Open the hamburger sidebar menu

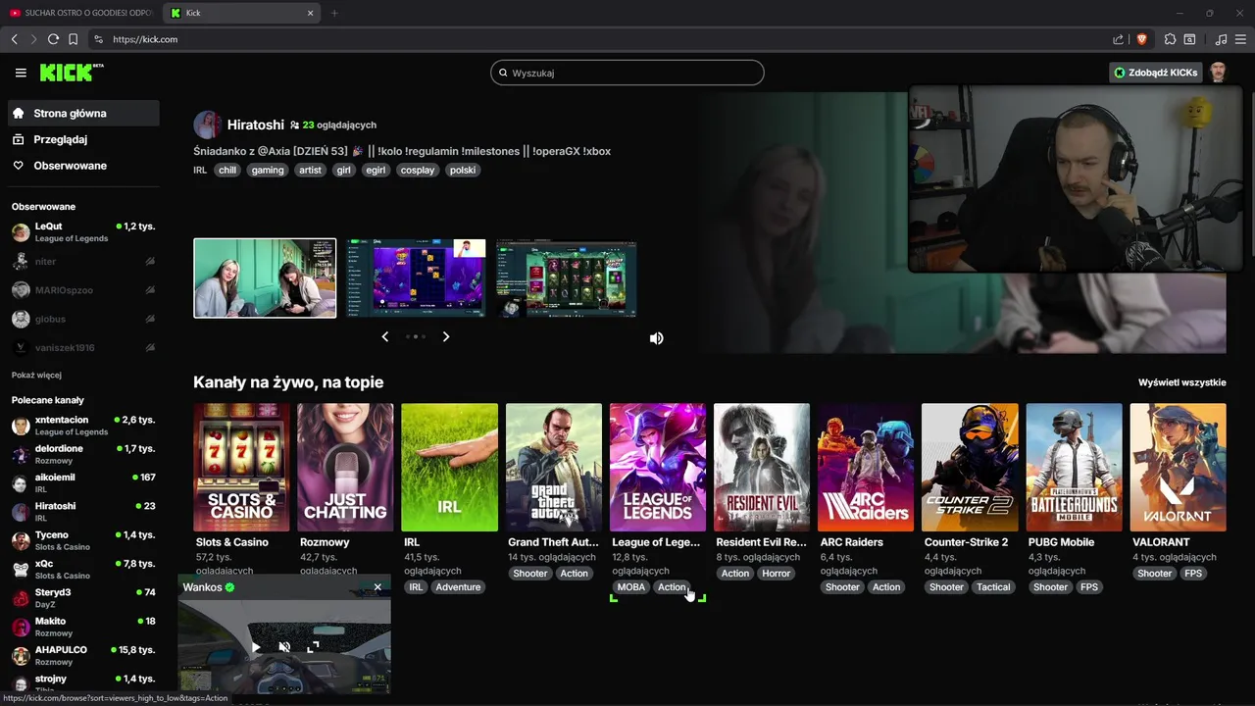click(x=21, y=73)
